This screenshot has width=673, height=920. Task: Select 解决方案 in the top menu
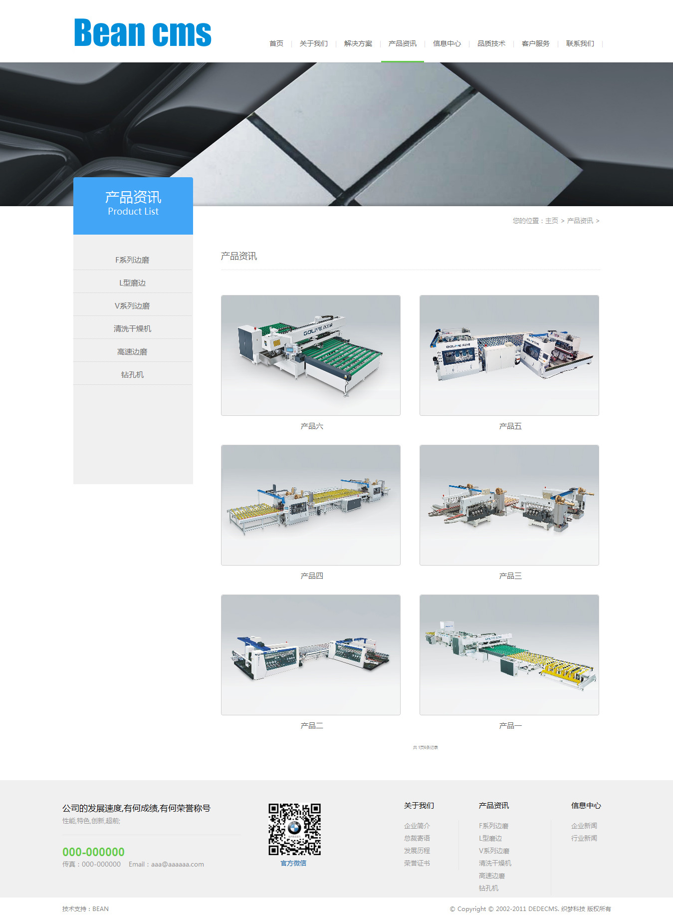pyautogui.click(x=358, y=44)
